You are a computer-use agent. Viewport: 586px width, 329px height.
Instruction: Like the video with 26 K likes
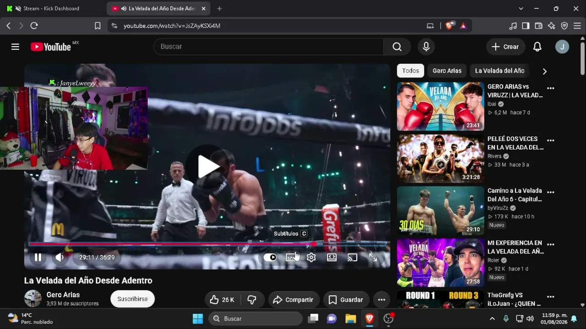(x=222, y=300)
